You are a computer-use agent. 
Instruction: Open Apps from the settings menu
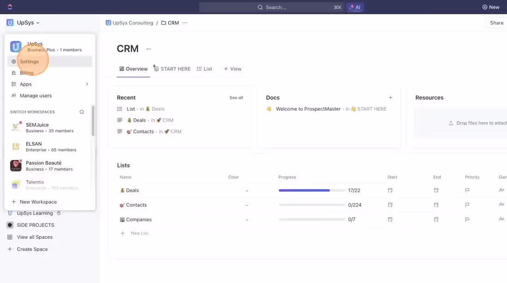point(26,84)
